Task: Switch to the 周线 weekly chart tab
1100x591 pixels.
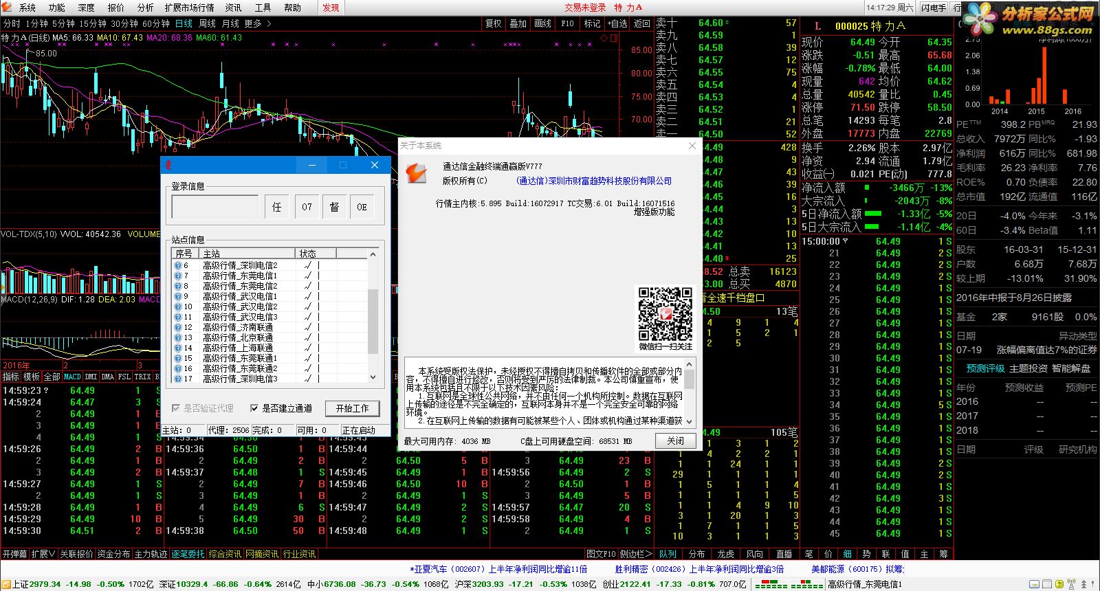Action: [207, 23]
